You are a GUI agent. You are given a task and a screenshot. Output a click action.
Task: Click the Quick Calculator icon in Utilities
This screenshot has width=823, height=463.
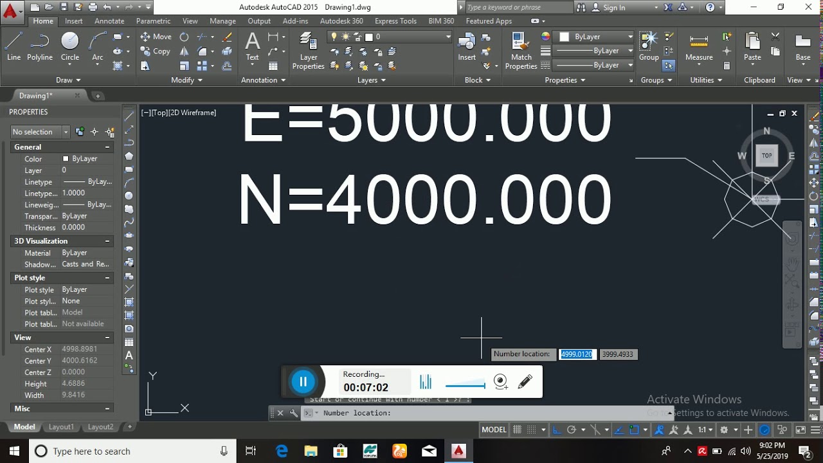coord(727,66)
